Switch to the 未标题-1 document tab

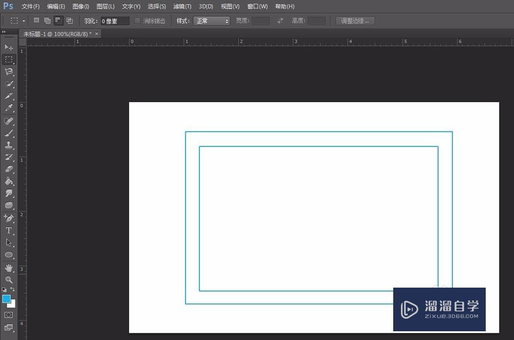[57, 34]
